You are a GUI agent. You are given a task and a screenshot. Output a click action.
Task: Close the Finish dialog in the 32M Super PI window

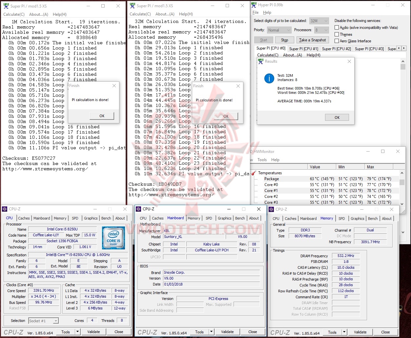(238, 86)
